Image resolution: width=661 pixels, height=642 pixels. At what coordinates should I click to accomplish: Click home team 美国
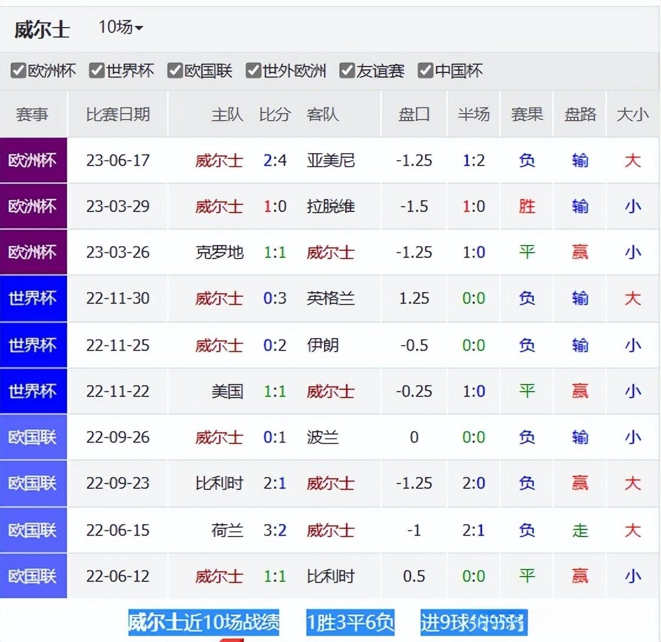[x=227, y=391]
